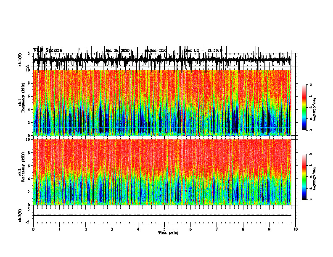333x257 pixels.
Task: Click the flat ch.3 voltage trace
Action: click(162, 215)
